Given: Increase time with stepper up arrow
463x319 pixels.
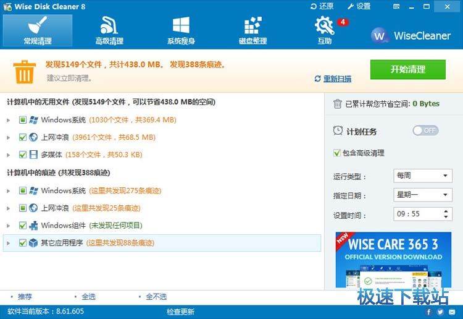Looking at the screenshot, I should [x=446, y=211].
